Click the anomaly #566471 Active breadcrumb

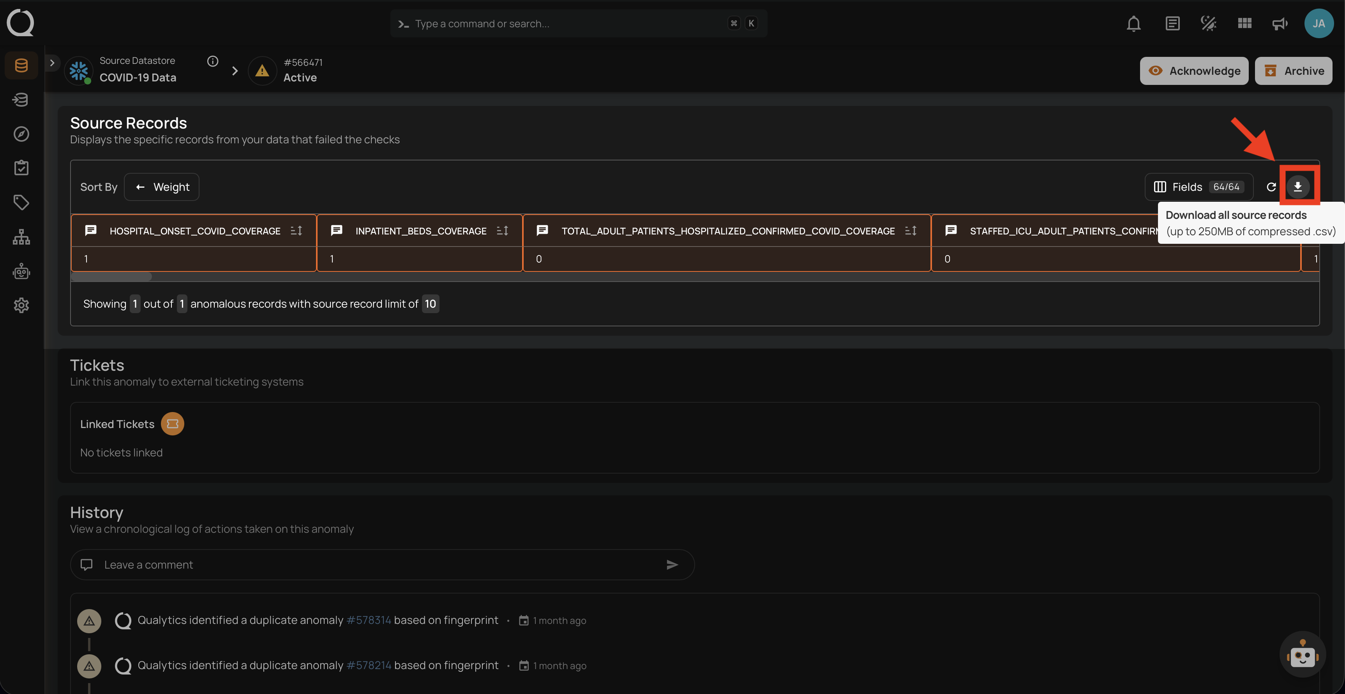click(x=303, y=70)
